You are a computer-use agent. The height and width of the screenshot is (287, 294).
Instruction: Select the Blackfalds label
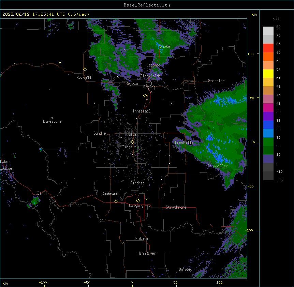(x=150, y=76)
